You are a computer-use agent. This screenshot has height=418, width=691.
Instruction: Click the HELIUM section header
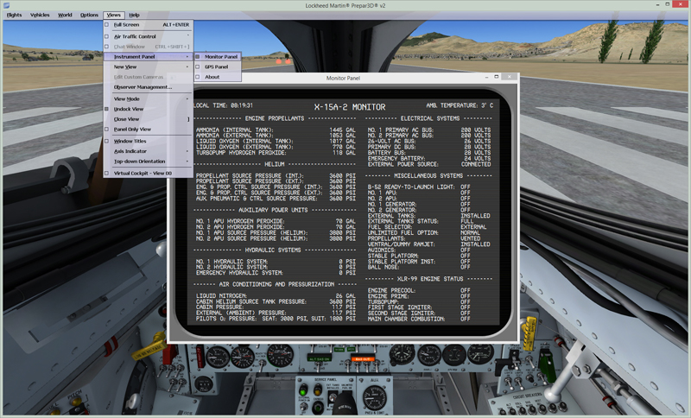[x=274, y=164]
